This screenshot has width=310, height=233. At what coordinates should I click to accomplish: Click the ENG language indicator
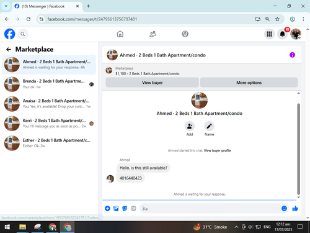[x=267, y=227]
